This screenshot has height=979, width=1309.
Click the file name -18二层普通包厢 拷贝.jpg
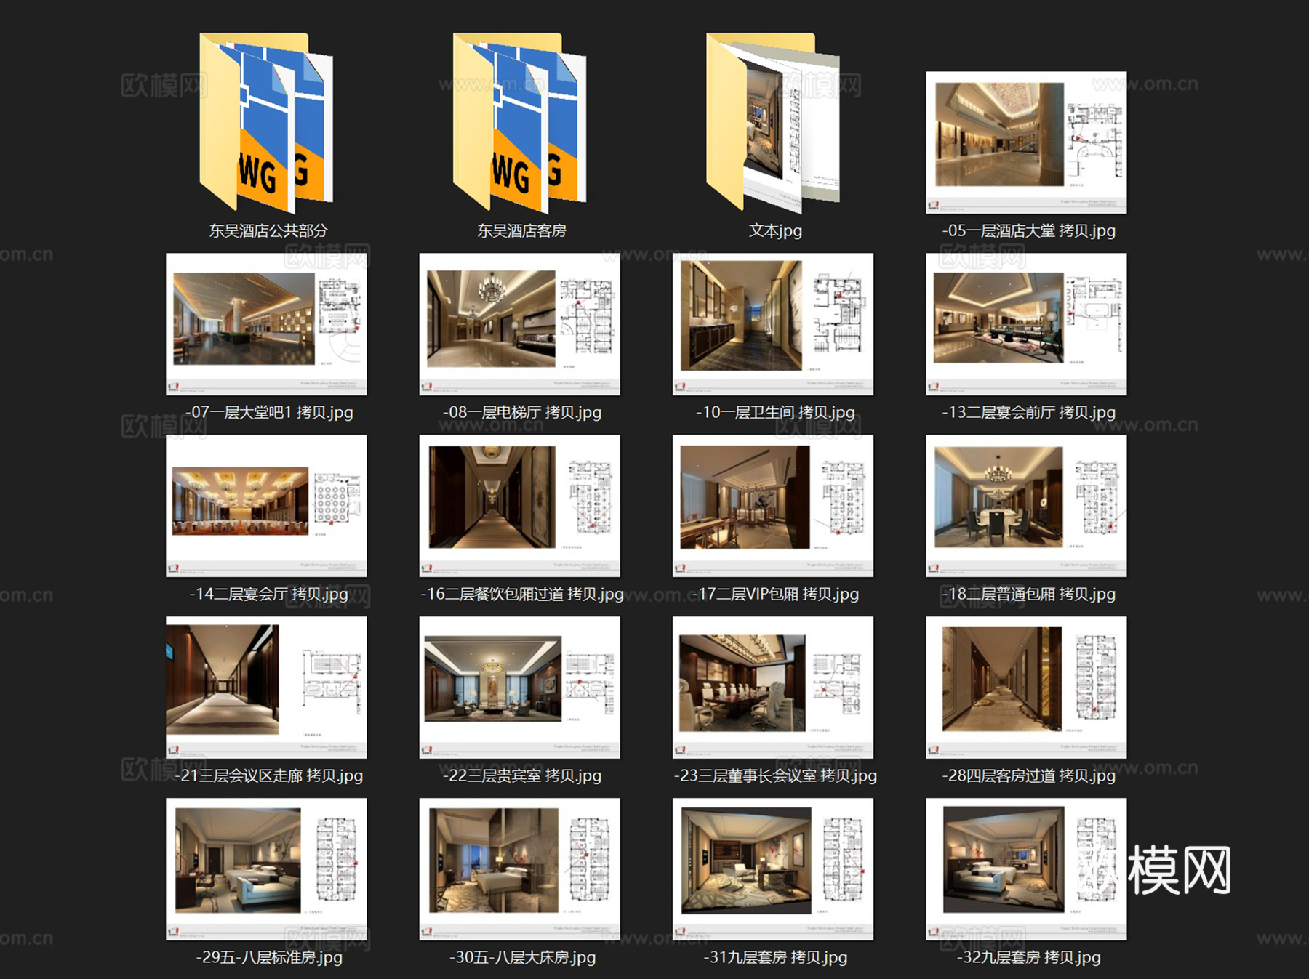(x=1028, y=594)
